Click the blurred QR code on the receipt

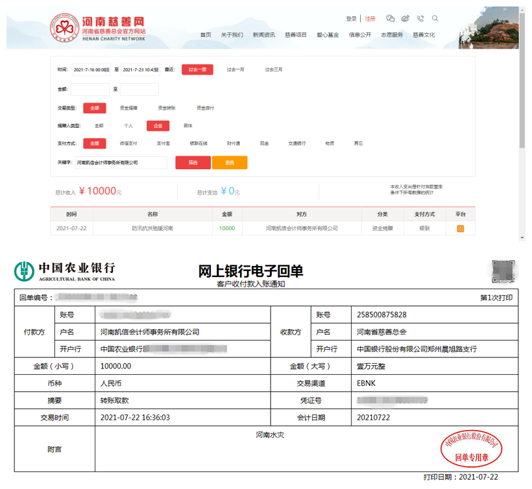point(503,271)
